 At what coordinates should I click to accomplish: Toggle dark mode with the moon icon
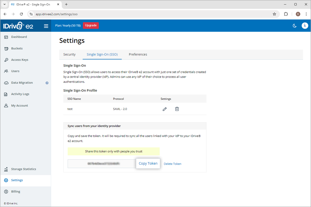tap(294, 26)
